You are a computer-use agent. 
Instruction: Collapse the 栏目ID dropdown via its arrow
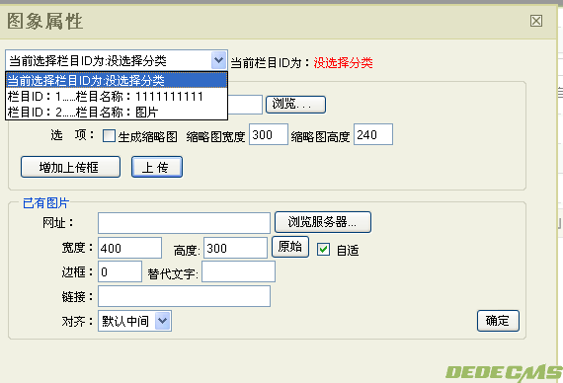tap(218, 60)
